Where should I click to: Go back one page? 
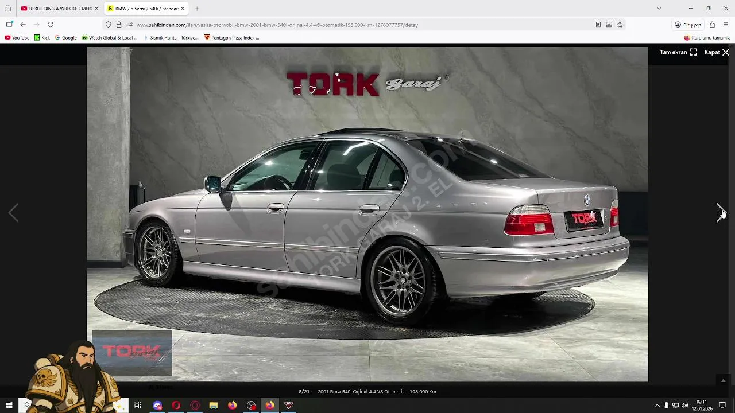23,25
